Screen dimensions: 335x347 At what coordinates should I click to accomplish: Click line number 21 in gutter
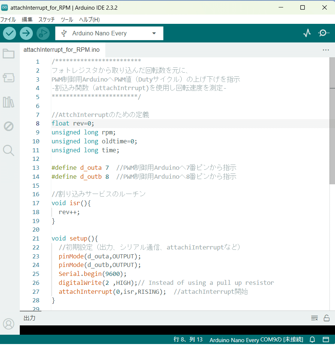point(36,239)
